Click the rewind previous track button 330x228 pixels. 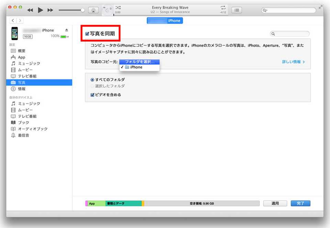[30, 10]
